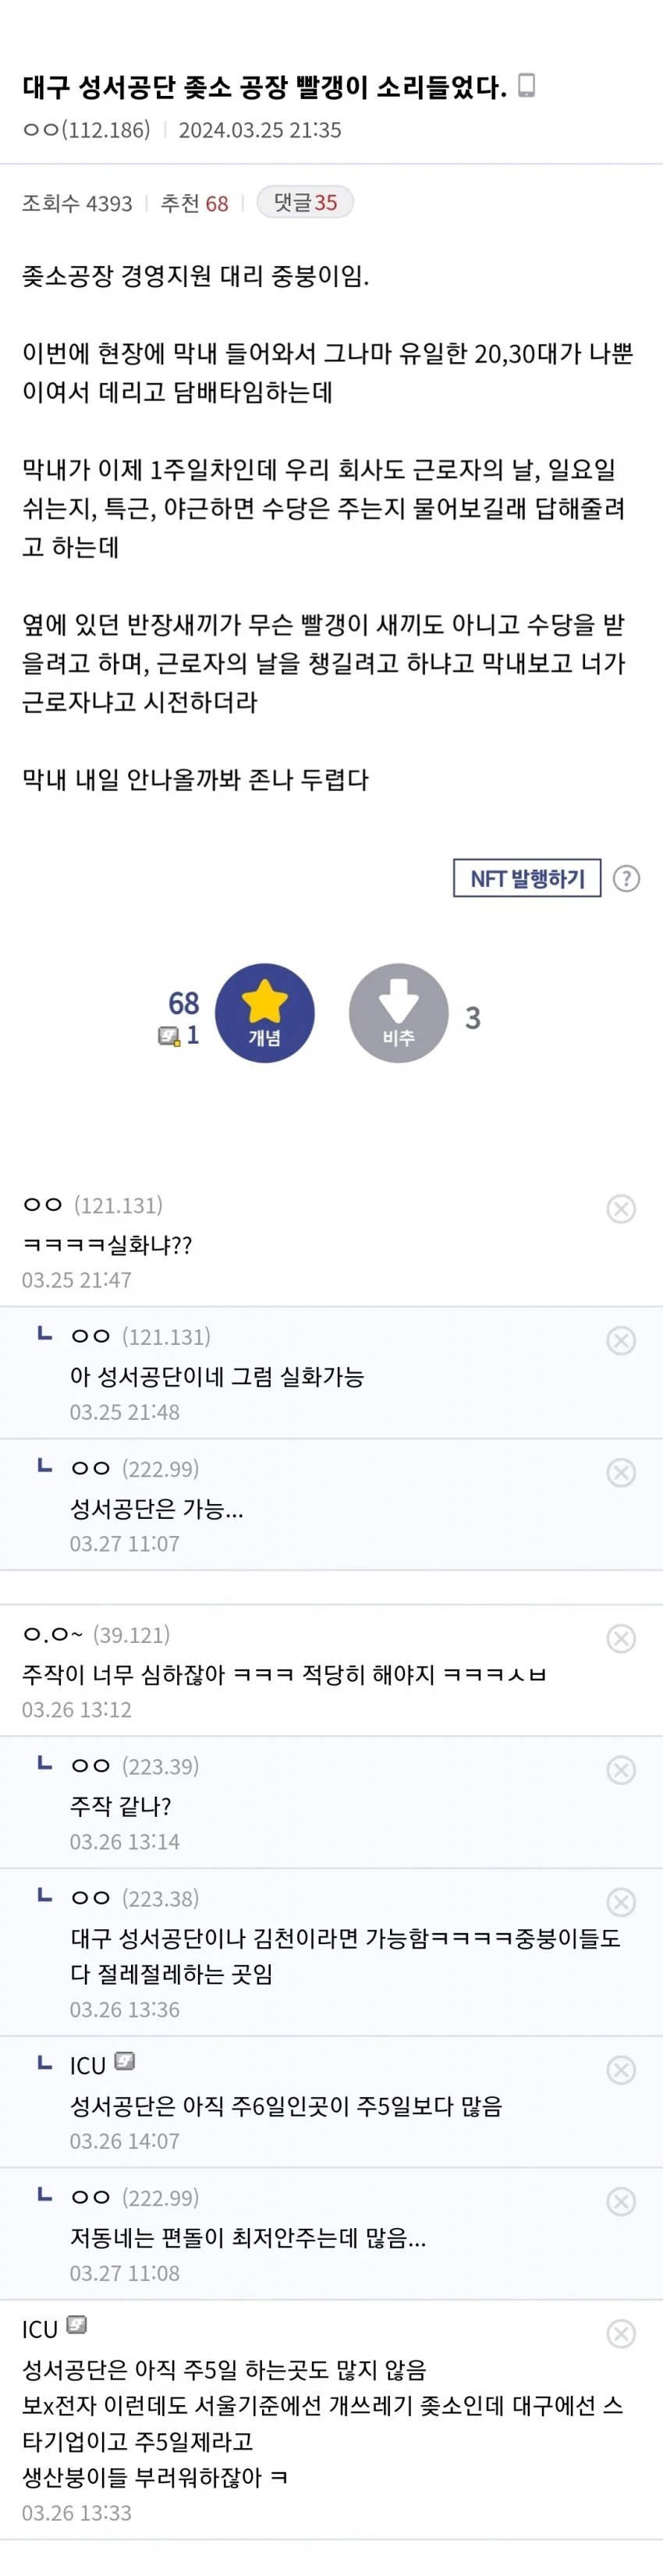Screen dimensions: 663x2576
Task: Jump to comments via the 댓글 35 button
Action: coord(305,202)
